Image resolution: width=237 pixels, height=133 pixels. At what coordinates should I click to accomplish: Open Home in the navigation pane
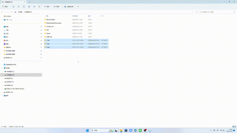7,16
